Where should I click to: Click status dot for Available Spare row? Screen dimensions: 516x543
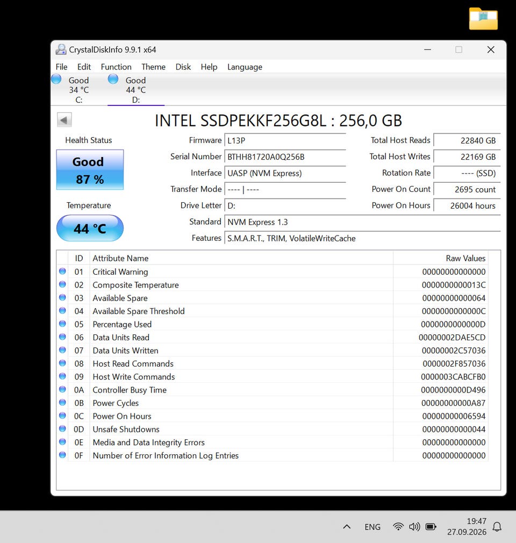62,297
